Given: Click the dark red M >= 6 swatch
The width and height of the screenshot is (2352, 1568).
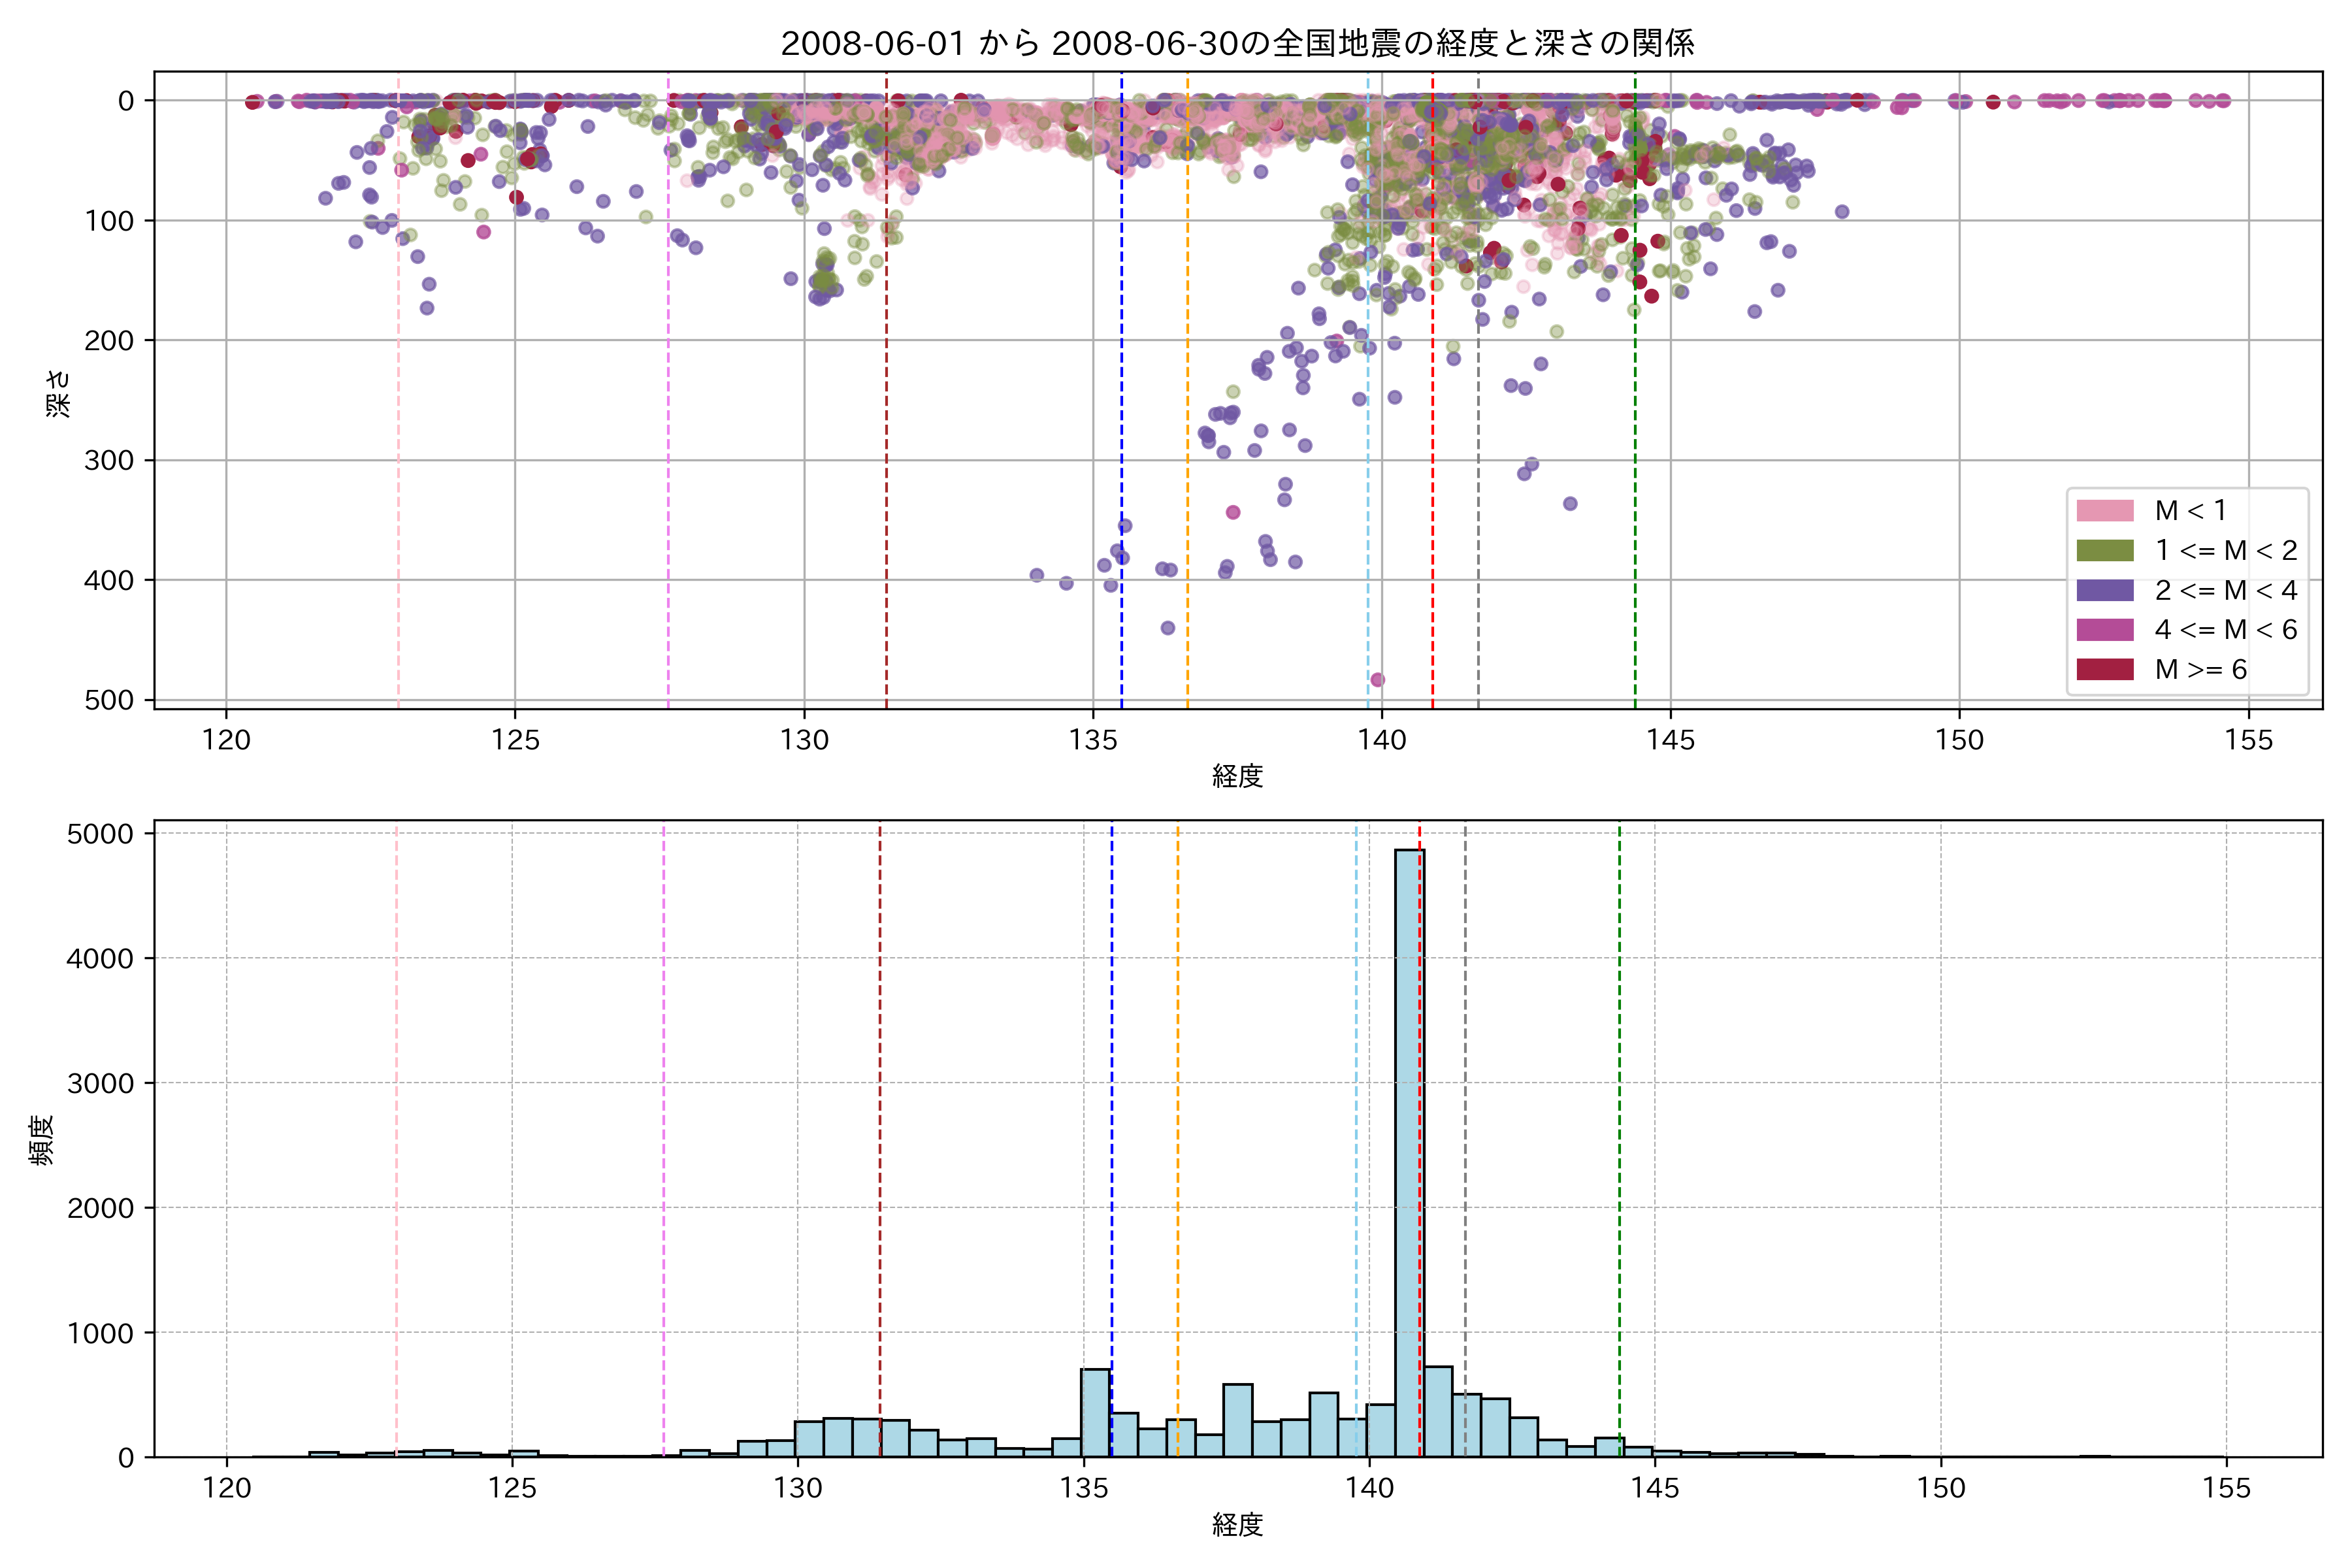Looking at the screenshot, I should point(2105,670).
